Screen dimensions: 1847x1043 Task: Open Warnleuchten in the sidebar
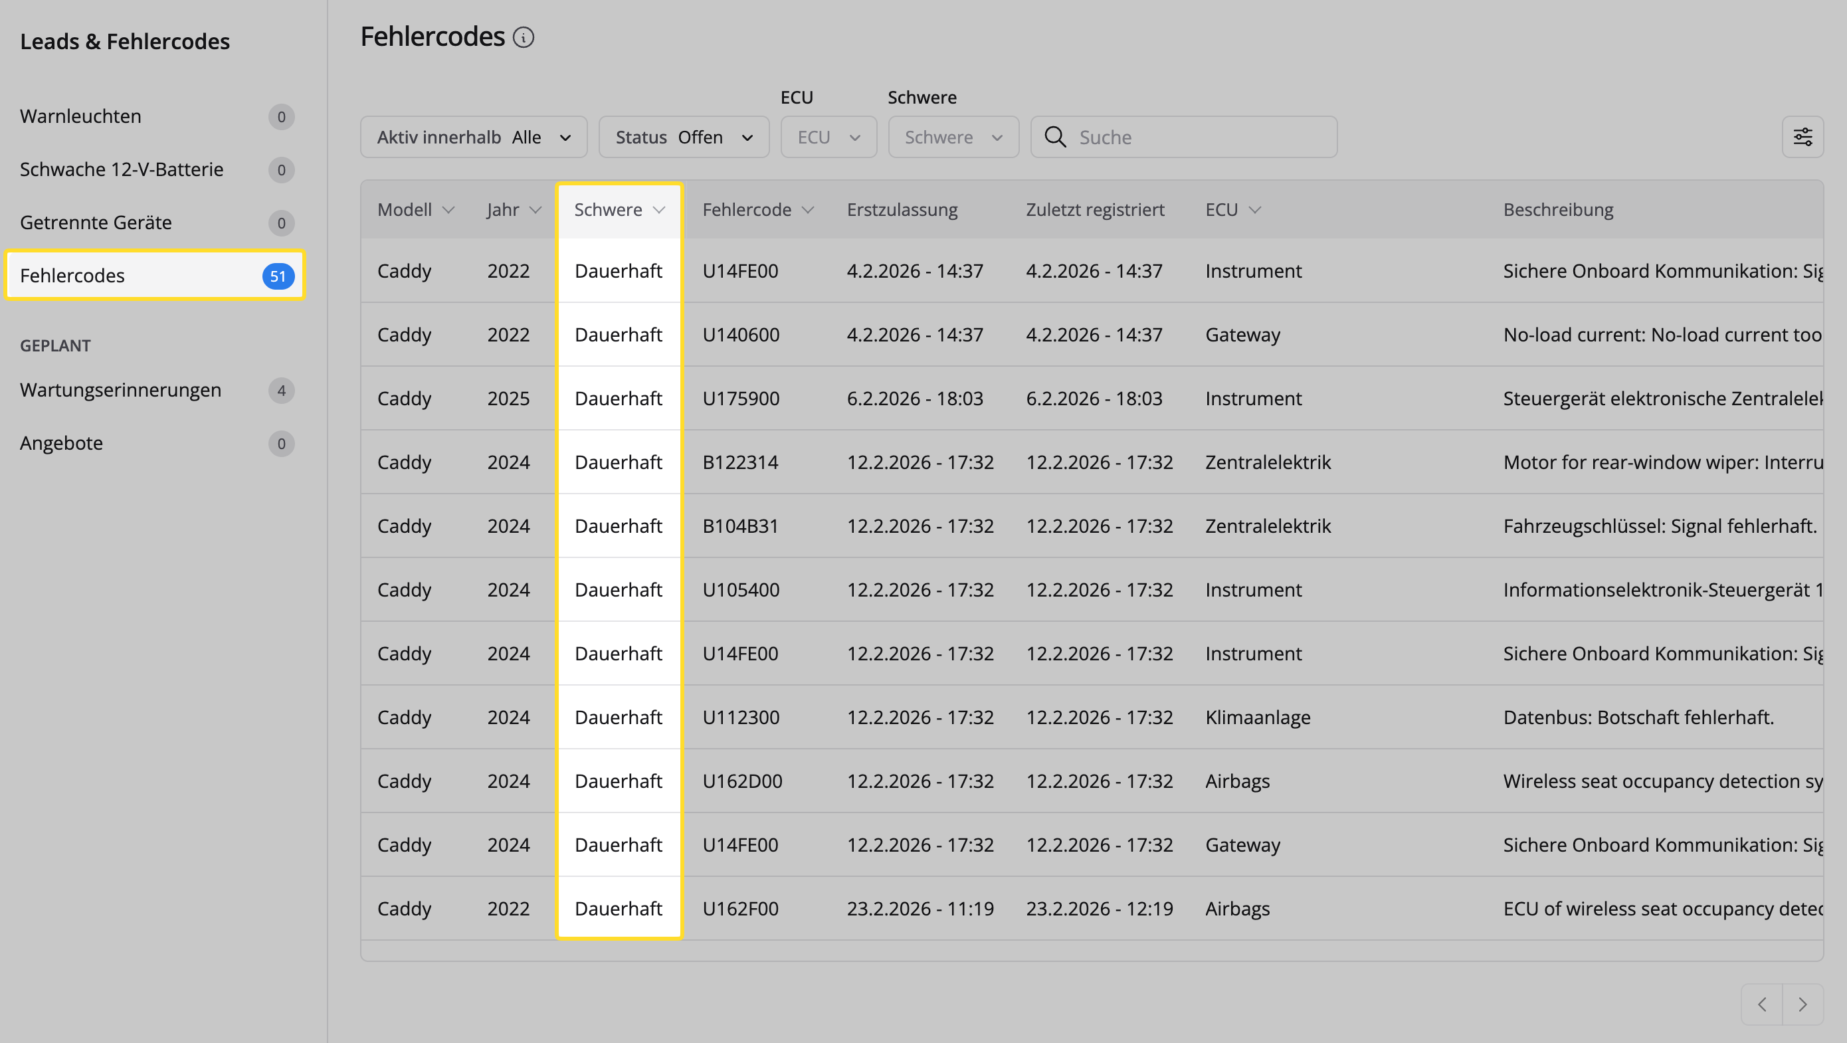tap(155, 116)
